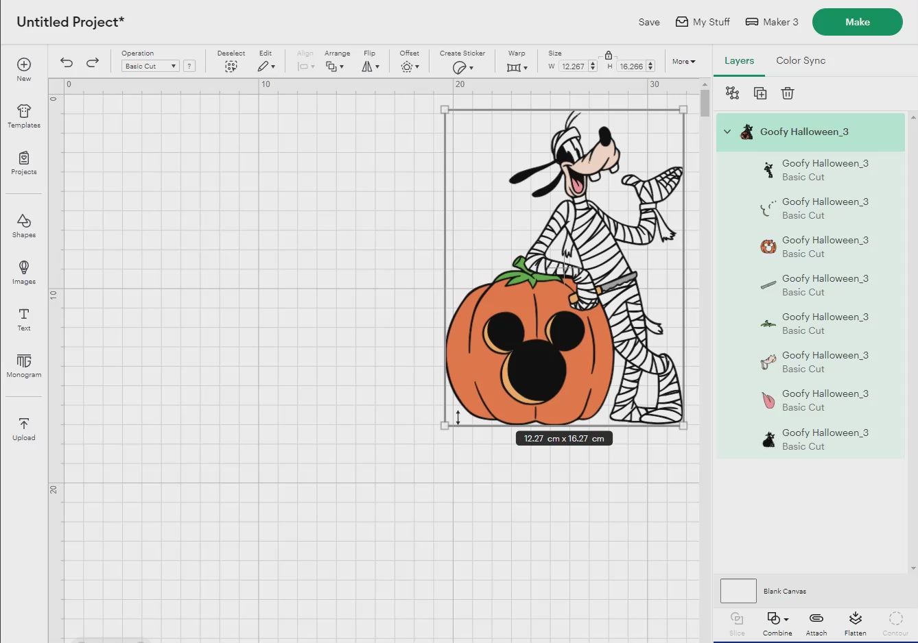Click the green Make button

[x=858, y=22]
